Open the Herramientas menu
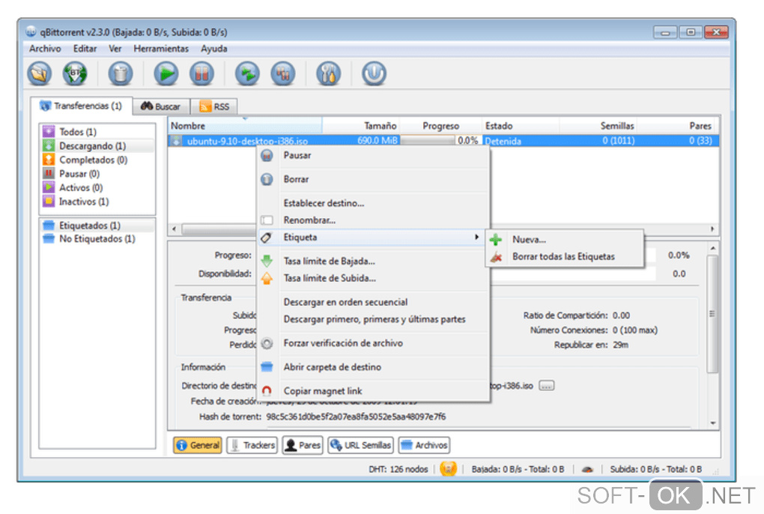 click(x=161, y=49)
